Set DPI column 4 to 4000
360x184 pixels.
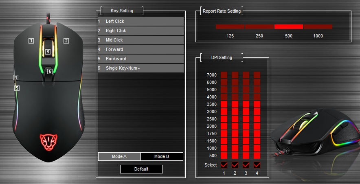[257, 97]
